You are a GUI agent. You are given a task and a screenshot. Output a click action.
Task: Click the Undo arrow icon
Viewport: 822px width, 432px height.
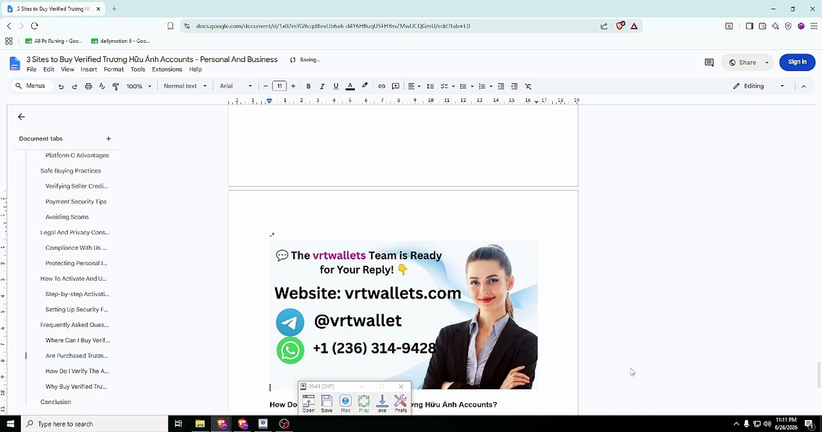(61, 86)
